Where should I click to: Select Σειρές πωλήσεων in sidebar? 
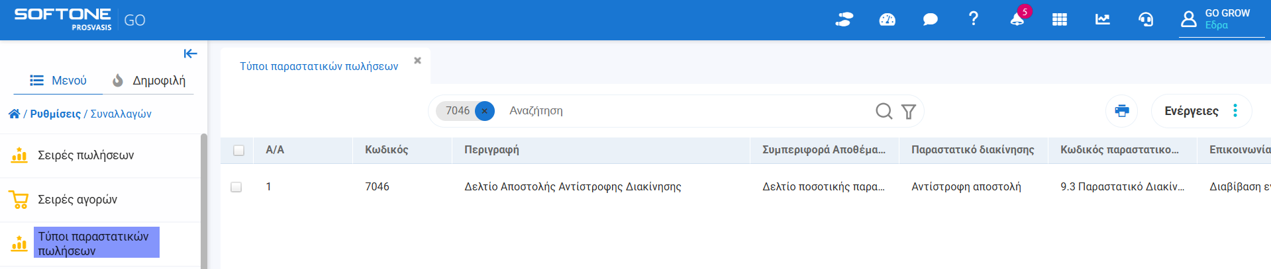[x=85, y=155]
